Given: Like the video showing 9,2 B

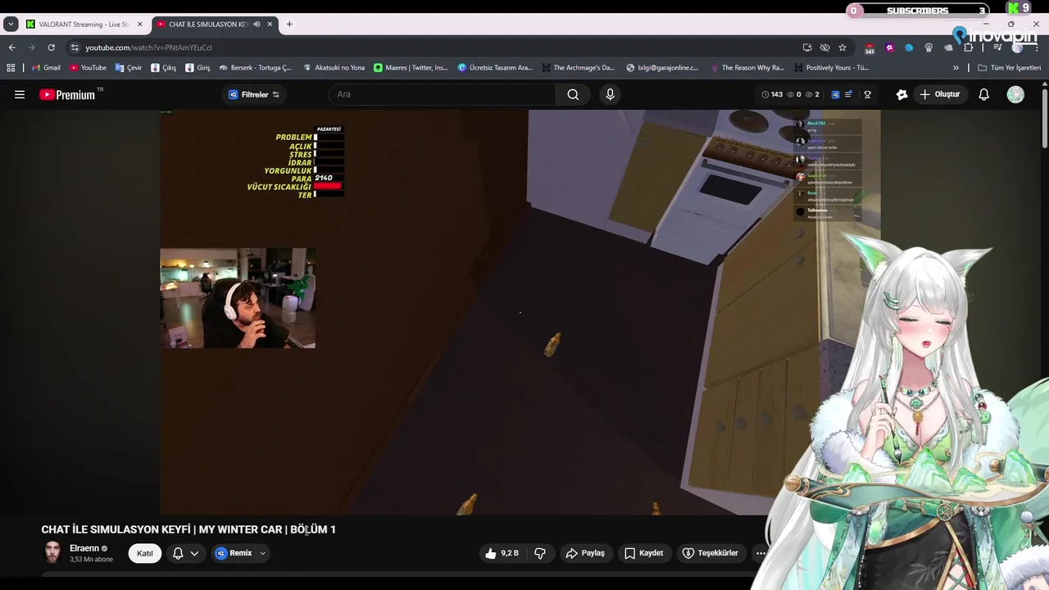Looking at the screenshot, I should click(x=502, y=553).
